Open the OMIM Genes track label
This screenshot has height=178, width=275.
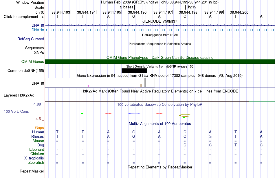point(32,62)
